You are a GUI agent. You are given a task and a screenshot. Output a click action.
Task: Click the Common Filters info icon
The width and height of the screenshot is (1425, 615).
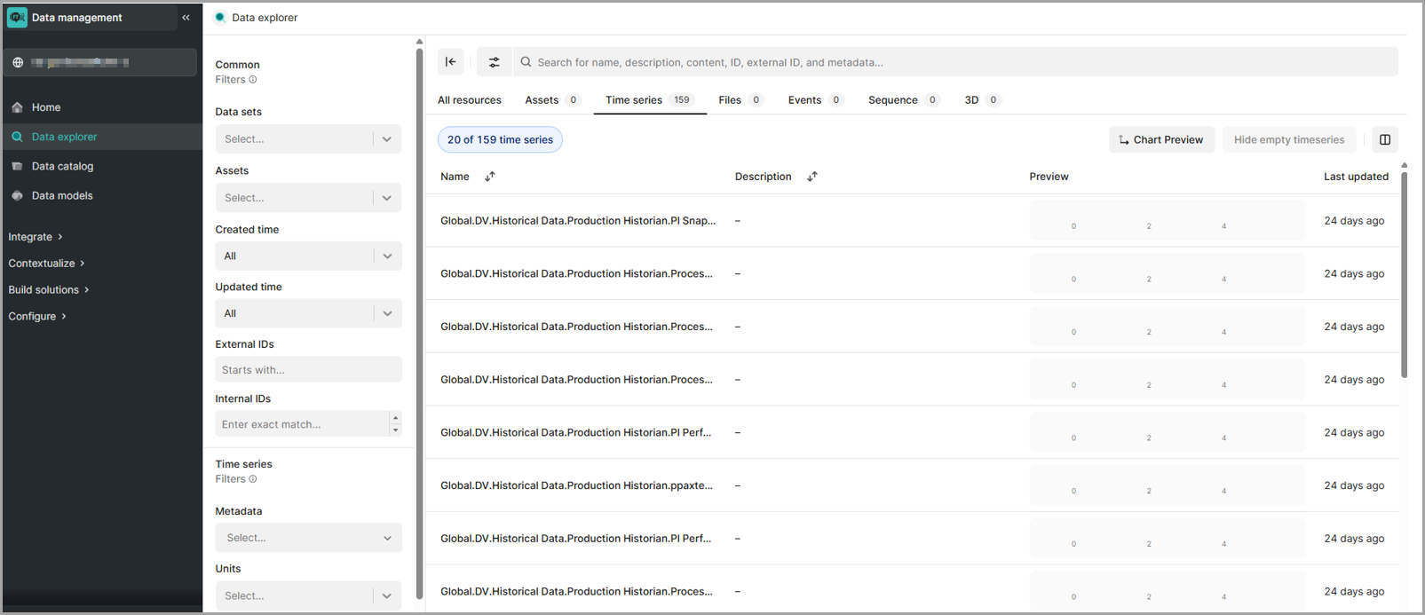pyautogui.click(x=253, y=80)
